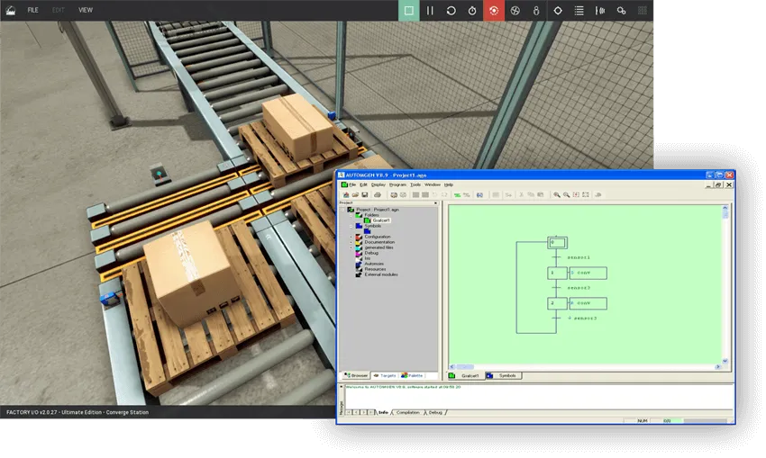Viewport: 766px width, 458px height.
Task: Click the Factory I/O logo icon
Action: pyautogui.click(x=10, y=10)
